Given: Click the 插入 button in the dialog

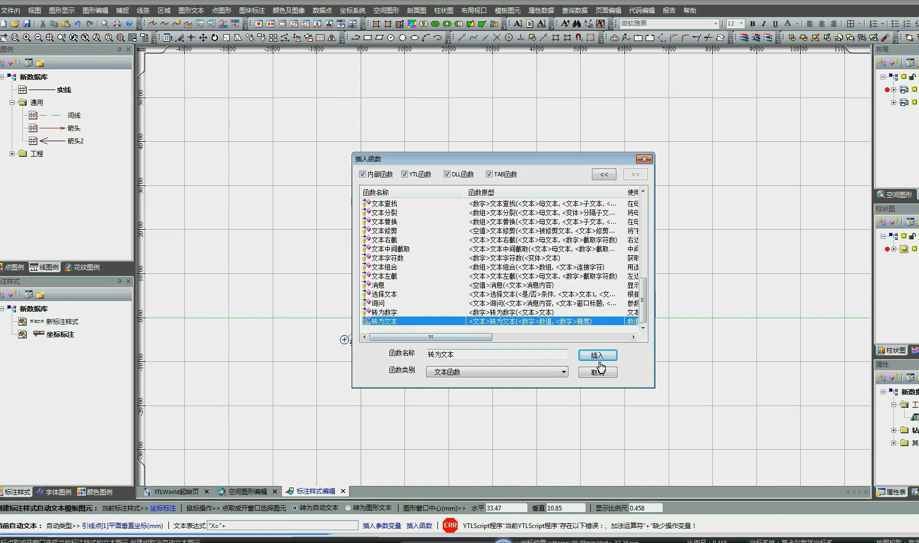Looking at the screenshot, I should [598, 355].
